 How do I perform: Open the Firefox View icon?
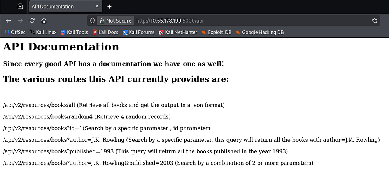[x=20, y=7]
